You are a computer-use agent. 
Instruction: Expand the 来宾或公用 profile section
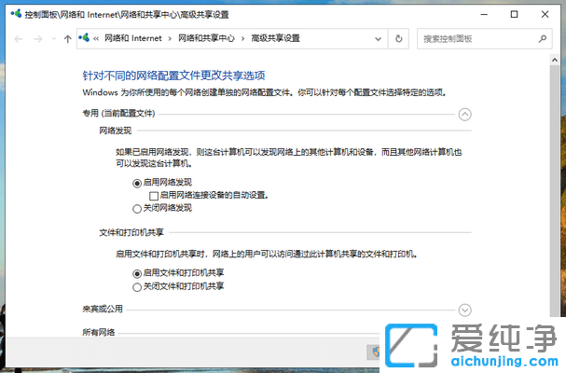click(464, 310)
